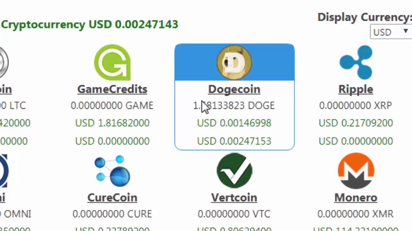Select the Dogecoin Shiba coin icon
Screen dimensions: 412x231
tap(234, 62)
